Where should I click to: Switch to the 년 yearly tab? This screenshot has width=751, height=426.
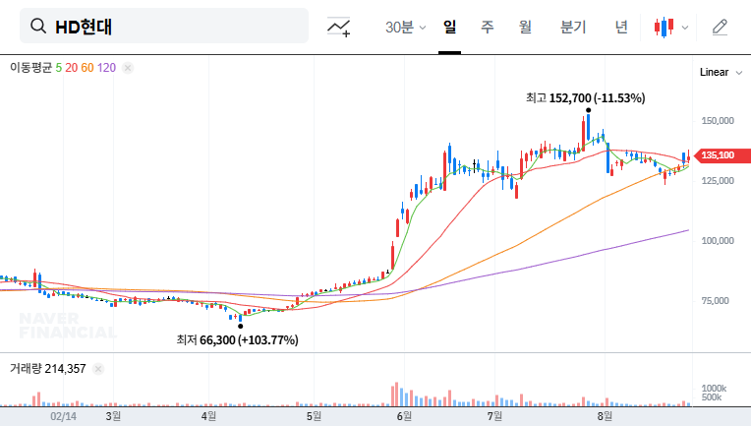621,27
